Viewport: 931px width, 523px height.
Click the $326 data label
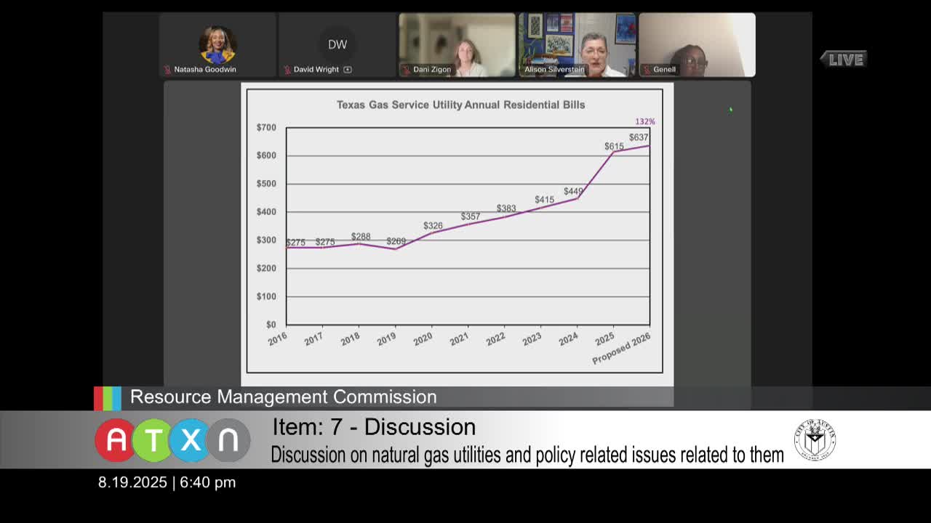pyautogui.click(x=433, y=226)
